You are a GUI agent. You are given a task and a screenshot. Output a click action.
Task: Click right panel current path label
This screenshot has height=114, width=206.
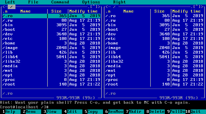coord(114,7)
